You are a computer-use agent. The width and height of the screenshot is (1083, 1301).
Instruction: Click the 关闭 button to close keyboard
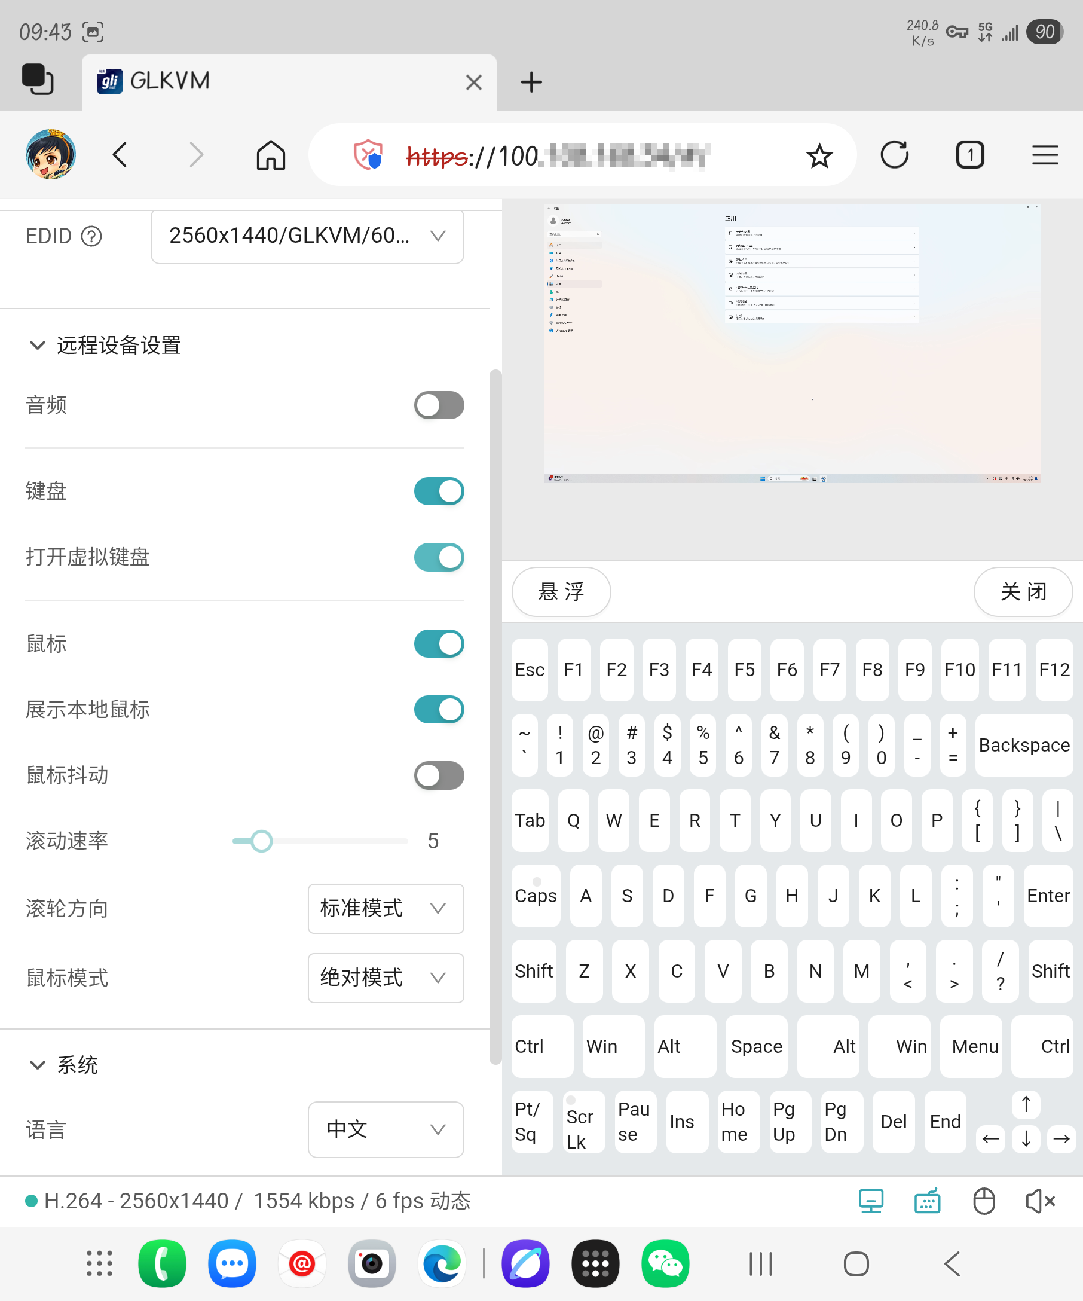click(1023, 592)
